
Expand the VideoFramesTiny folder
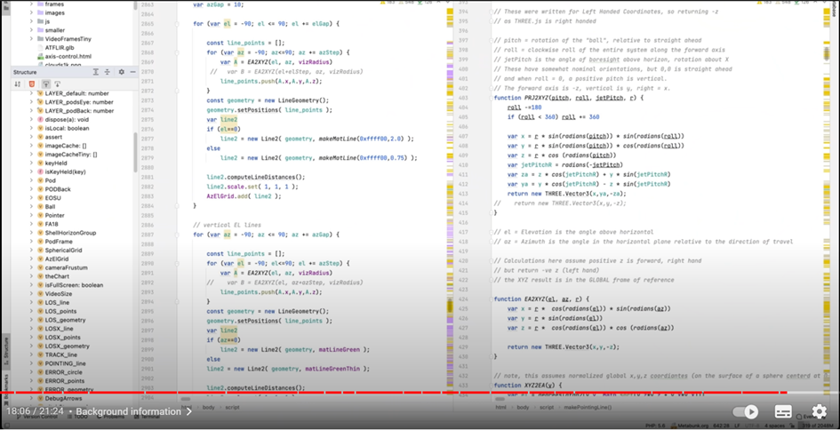click(x=31, y=38)
